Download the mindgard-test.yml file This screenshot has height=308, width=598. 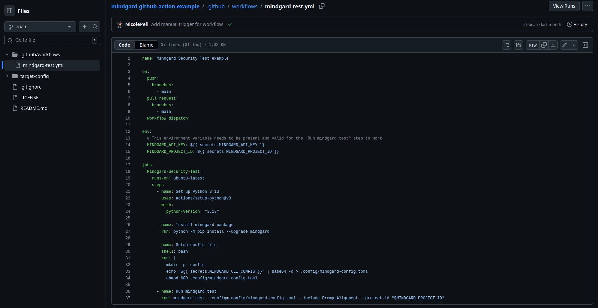click(553, 45)
